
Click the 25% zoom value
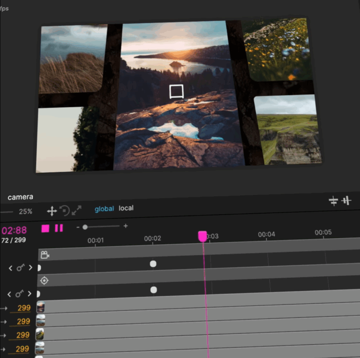[x=25, y=211]
